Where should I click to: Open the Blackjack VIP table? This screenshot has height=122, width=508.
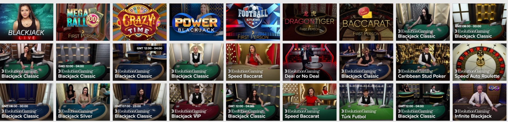pos(196,102)
